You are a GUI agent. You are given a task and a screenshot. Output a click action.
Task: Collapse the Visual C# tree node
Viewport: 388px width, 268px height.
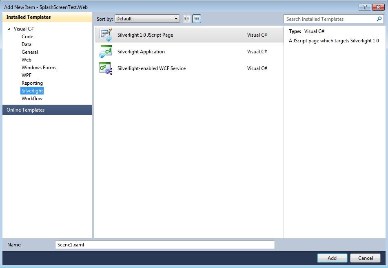click(x=9, y=29)
